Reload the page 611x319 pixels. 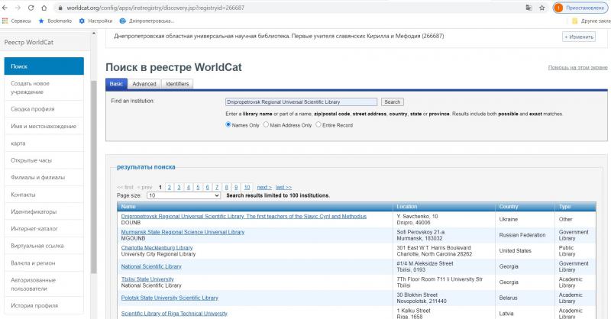[31, 8]
